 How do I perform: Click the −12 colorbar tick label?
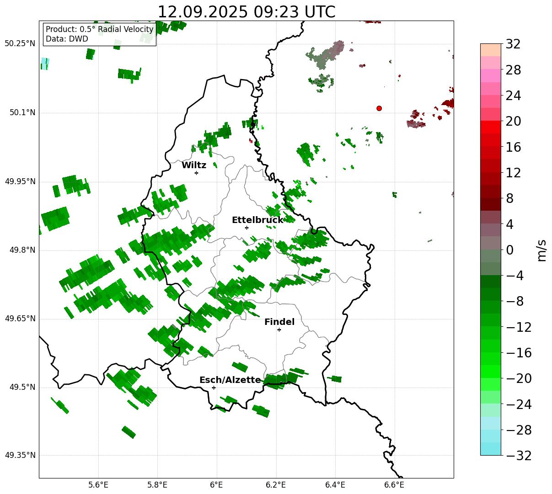[x=519, y=327]
